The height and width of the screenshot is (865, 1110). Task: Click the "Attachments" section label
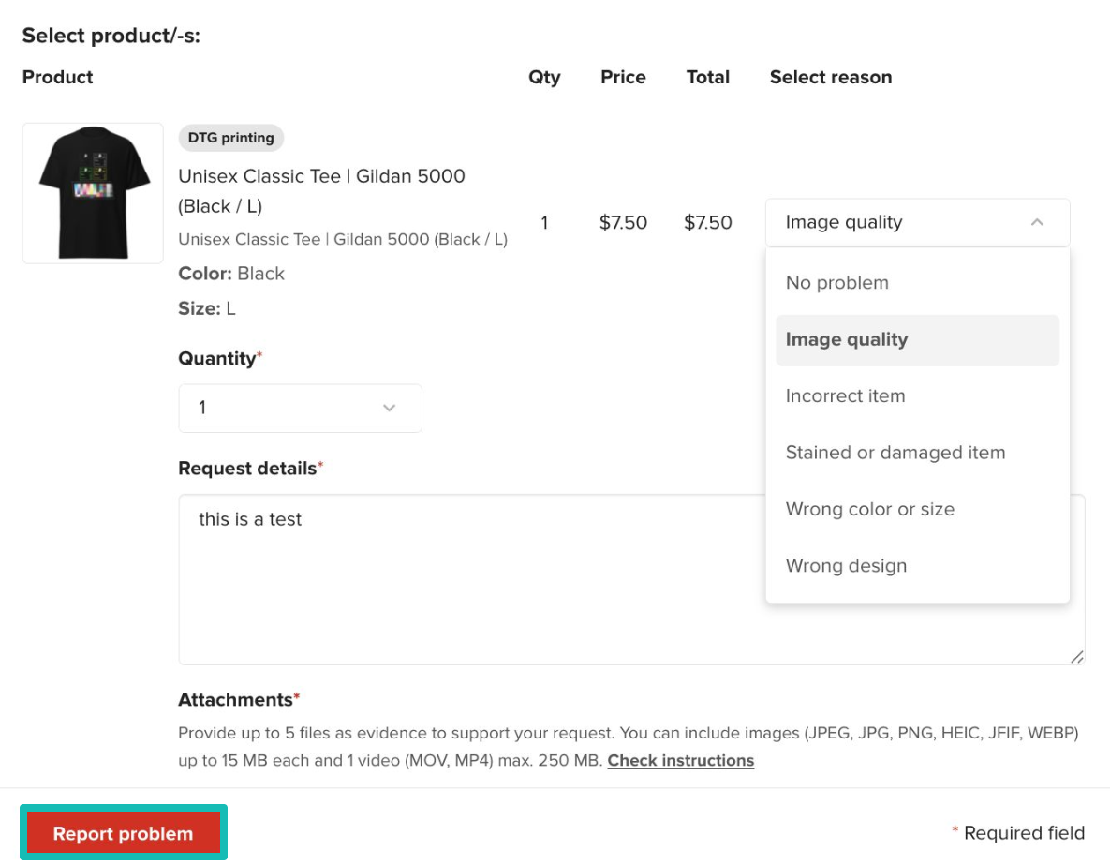click(235, 700)
